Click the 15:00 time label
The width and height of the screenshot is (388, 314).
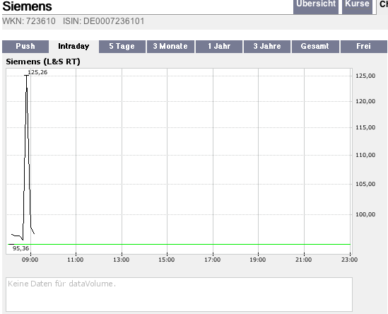point(167,260)
